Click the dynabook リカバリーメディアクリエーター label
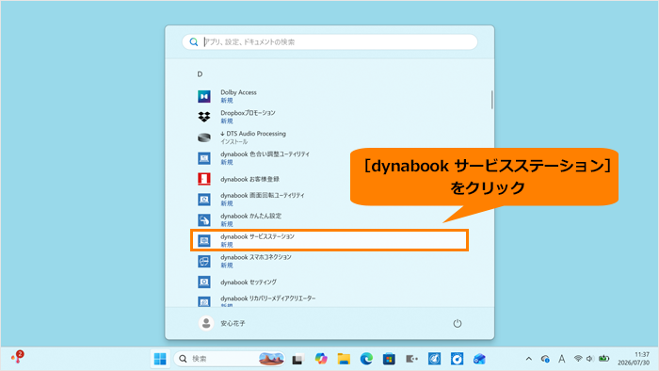 click(x=267, y=298)
